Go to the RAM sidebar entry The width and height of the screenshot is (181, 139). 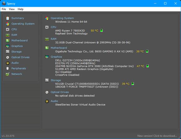pos(14,35)
